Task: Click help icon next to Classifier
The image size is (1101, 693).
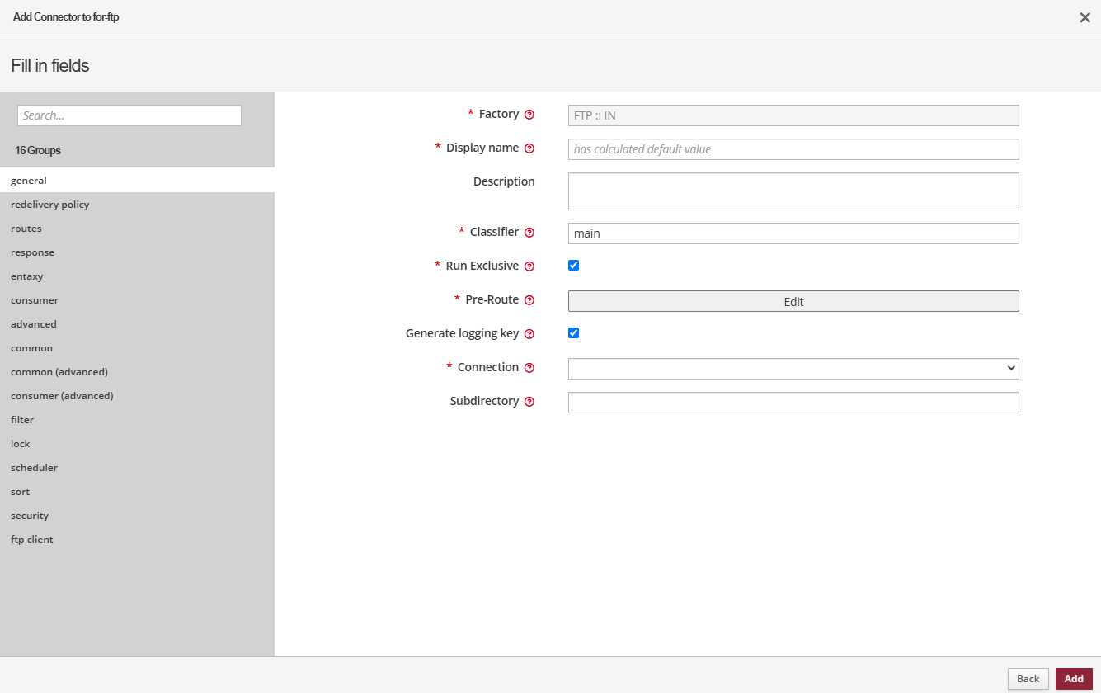Action: [529, 233]
